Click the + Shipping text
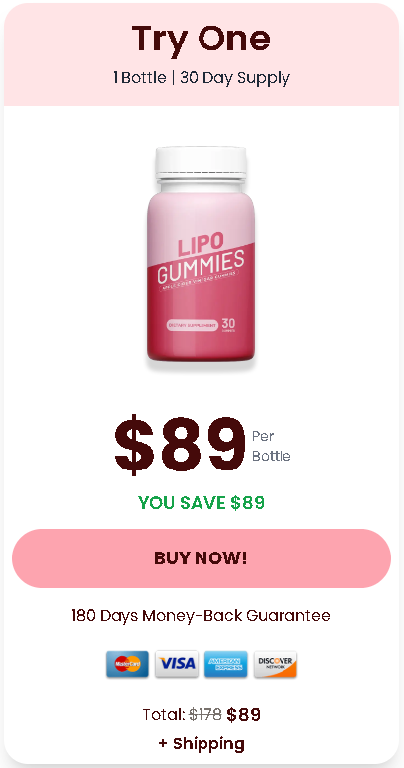 pos(202,744)
